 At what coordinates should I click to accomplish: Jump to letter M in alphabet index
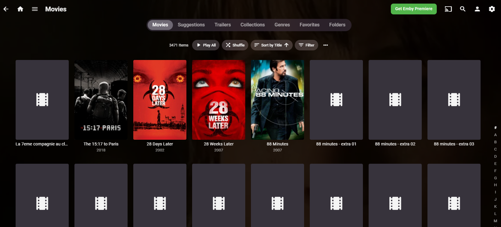[x=495, y=221]
